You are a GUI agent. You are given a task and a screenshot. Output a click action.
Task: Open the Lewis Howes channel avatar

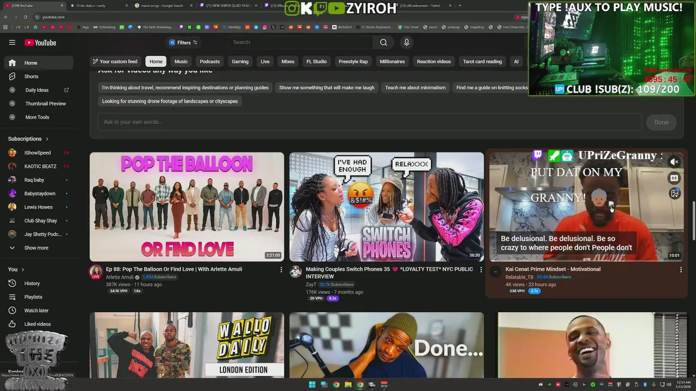click(x=12, y=207)
